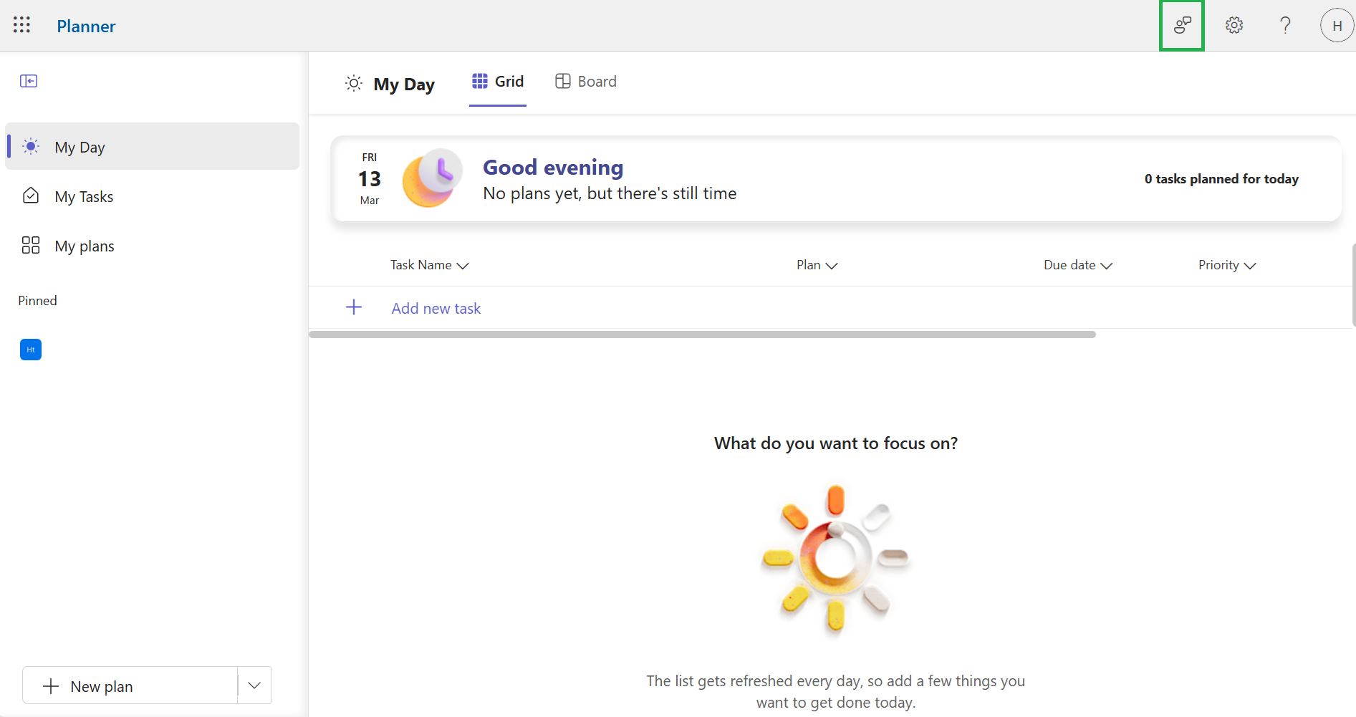
Task: Open My plans in the sidebar
Action: coord(152,246)
